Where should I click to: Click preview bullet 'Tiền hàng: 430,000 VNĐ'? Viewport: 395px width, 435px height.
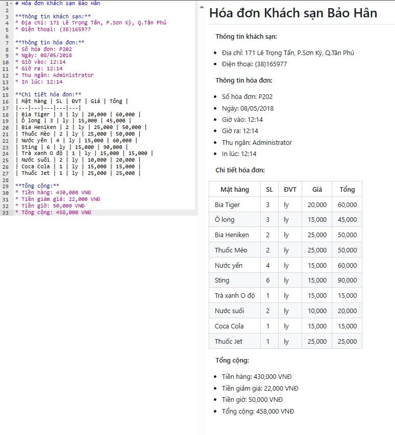257,377
